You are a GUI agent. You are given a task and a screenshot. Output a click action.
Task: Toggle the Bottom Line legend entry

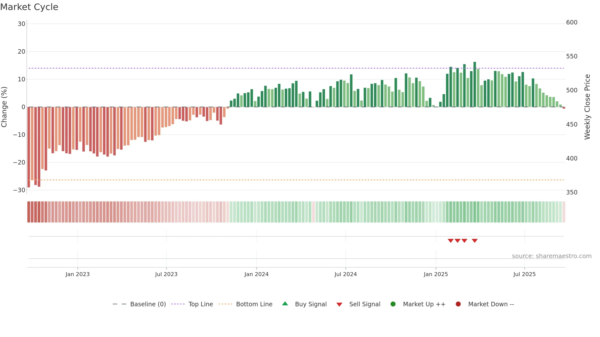[245, 304]
